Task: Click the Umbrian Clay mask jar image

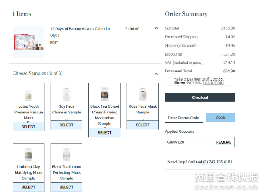Action: 28,155
